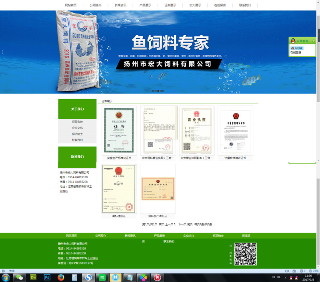
Task: Click the QQ交谈 chat button
Action: tap(297, 48)
